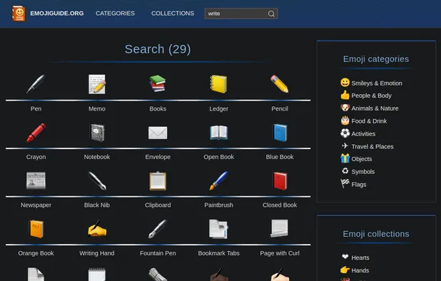Open the Smileys & Emotion category
The image size is (441, 281).
(x=371, y=83)
